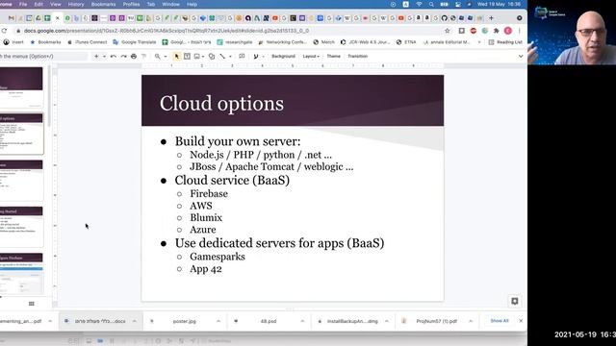The width and height of the screenshot is (616, 346).
Task: Click the search the menus field
Action: click(43, 57)
